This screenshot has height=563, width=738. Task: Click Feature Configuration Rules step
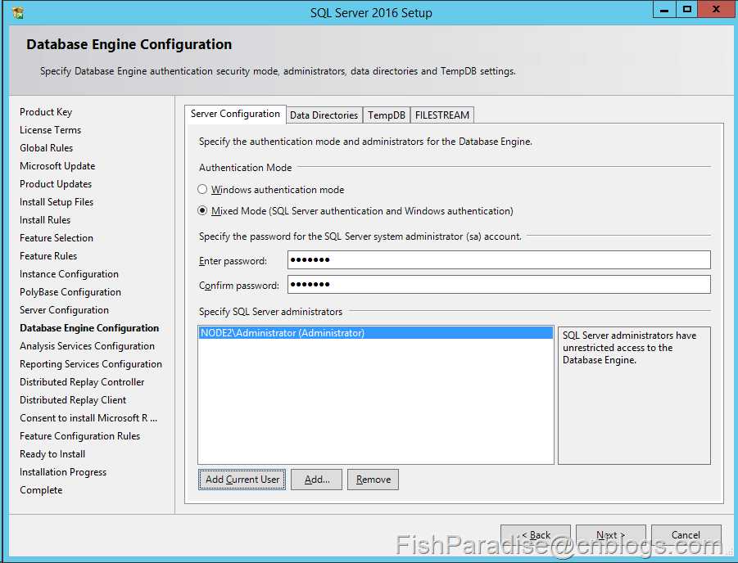point(80,436)
